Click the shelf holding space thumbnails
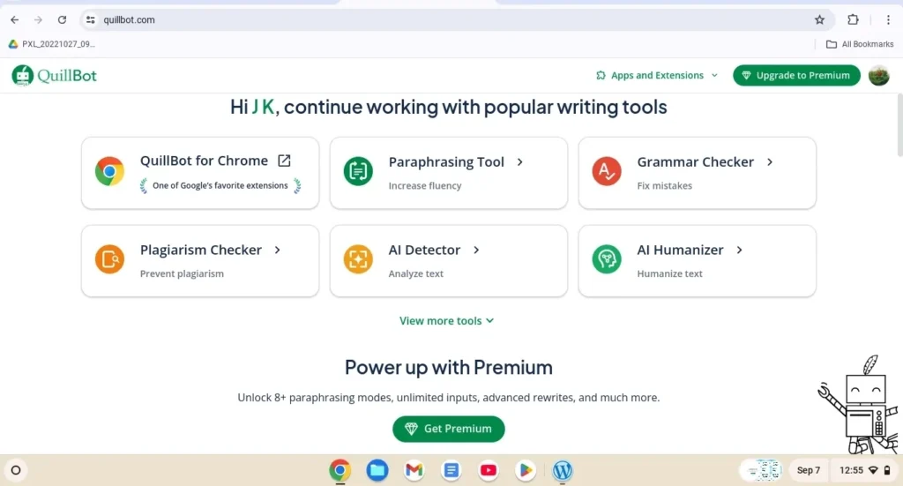Viewport: 903px width, 486px height. pyautogui.click(x=761, y=470)
